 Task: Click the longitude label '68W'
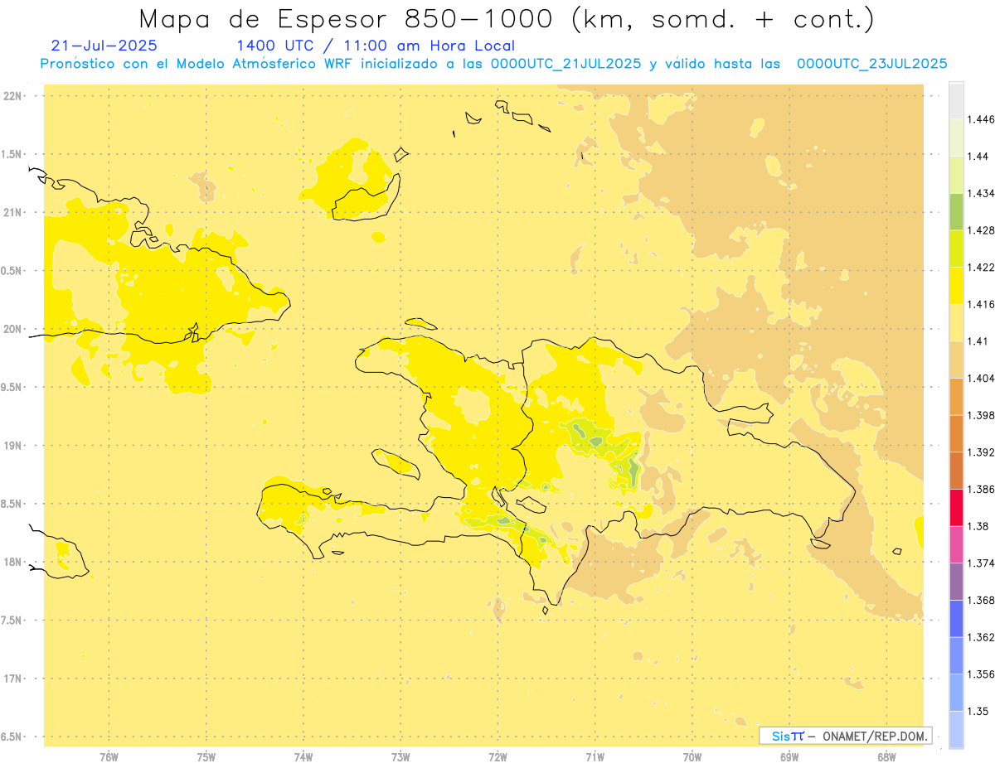coord(886,756)
